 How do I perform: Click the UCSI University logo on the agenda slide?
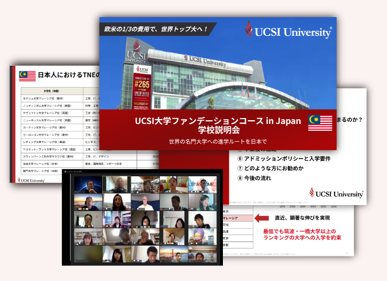[337, 193]
